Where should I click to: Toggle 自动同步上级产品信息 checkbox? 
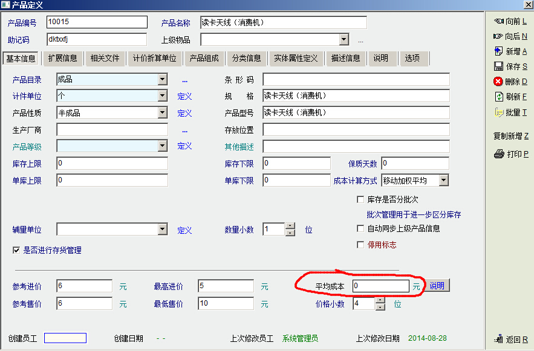tap(361, 229)
